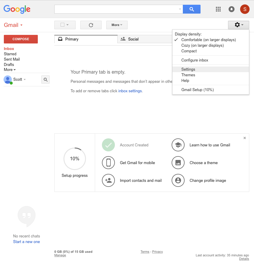Click Learn how to use Gmail text
Screen dimensions: 254x267
(210, 145)
